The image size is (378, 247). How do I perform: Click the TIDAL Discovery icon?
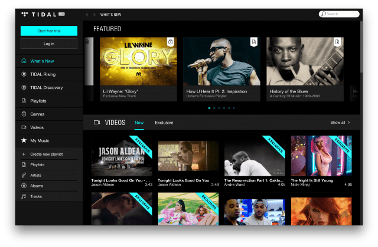(x=24, y=87)
